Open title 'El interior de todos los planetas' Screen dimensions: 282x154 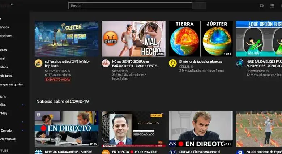(201, 61)
